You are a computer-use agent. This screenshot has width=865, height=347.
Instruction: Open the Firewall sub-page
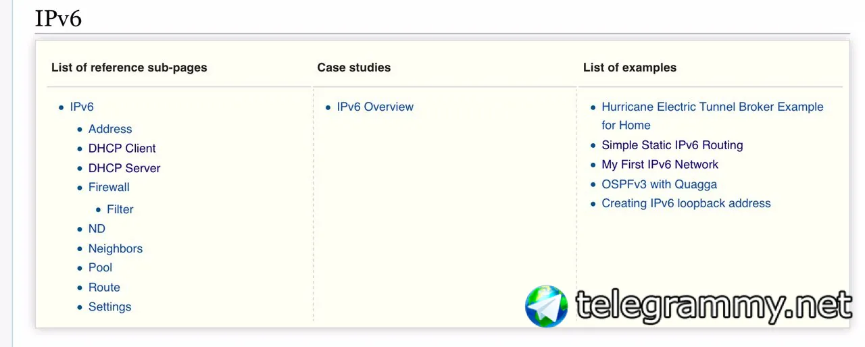[109, 187]
